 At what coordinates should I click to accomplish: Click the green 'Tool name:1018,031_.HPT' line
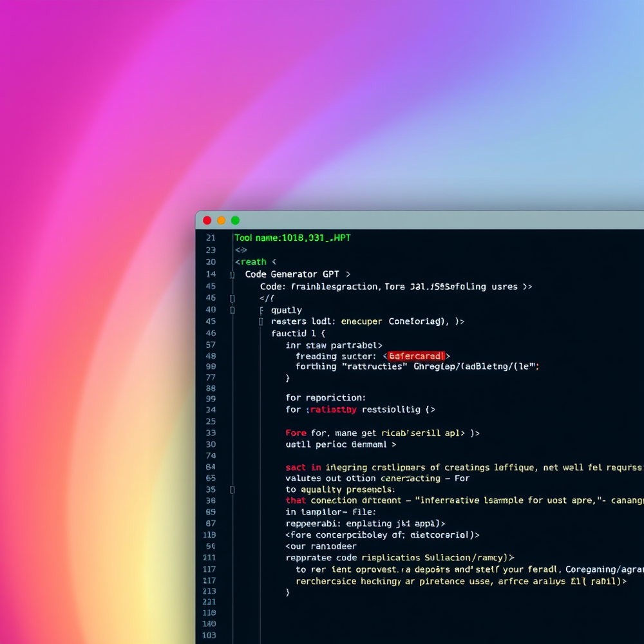tap(292, 238)
